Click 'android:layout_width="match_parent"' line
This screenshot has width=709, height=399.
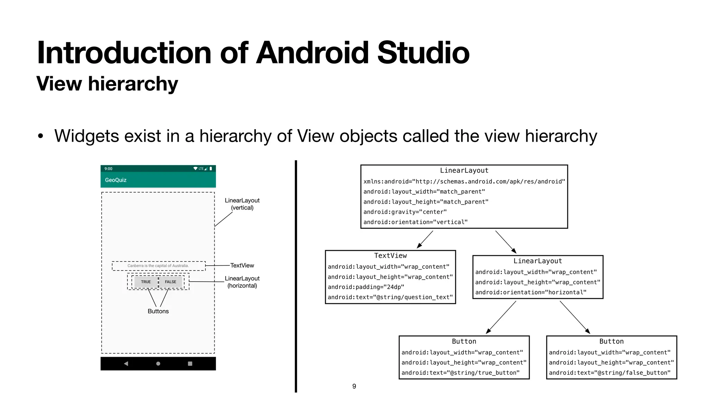[424, 192]
